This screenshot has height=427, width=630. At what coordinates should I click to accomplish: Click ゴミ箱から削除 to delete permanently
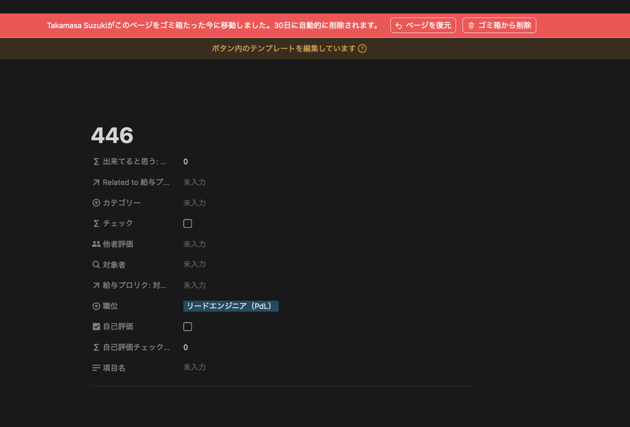(x=499, y=25)
